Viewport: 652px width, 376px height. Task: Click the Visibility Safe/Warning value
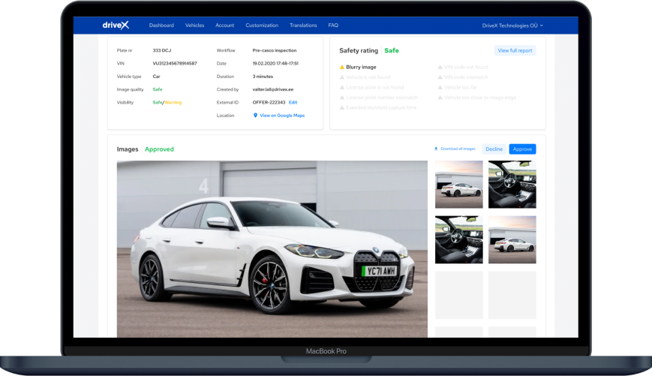[x=167, y=102]
